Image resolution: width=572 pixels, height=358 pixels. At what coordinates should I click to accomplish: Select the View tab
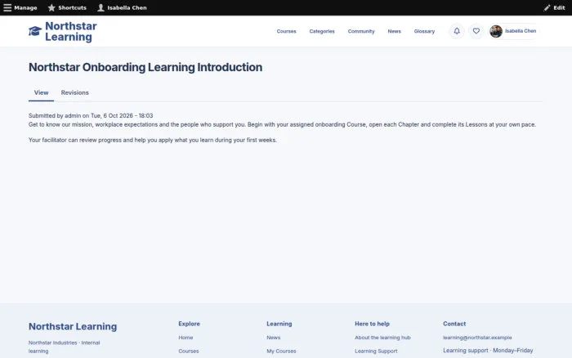point(41,92)
